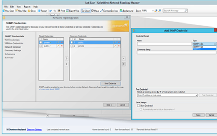Follow the Learn more about SNMP link
The image size is (217, 136).
click(x=50, y=89)
